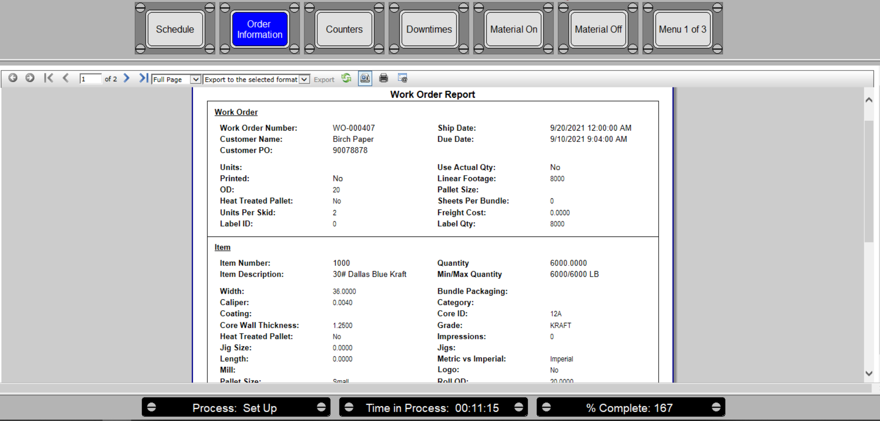This screenshot has height=421, width=880.
Task: Click Core ID value 12A
Action: pyautogui.click(x=556, y=314)
